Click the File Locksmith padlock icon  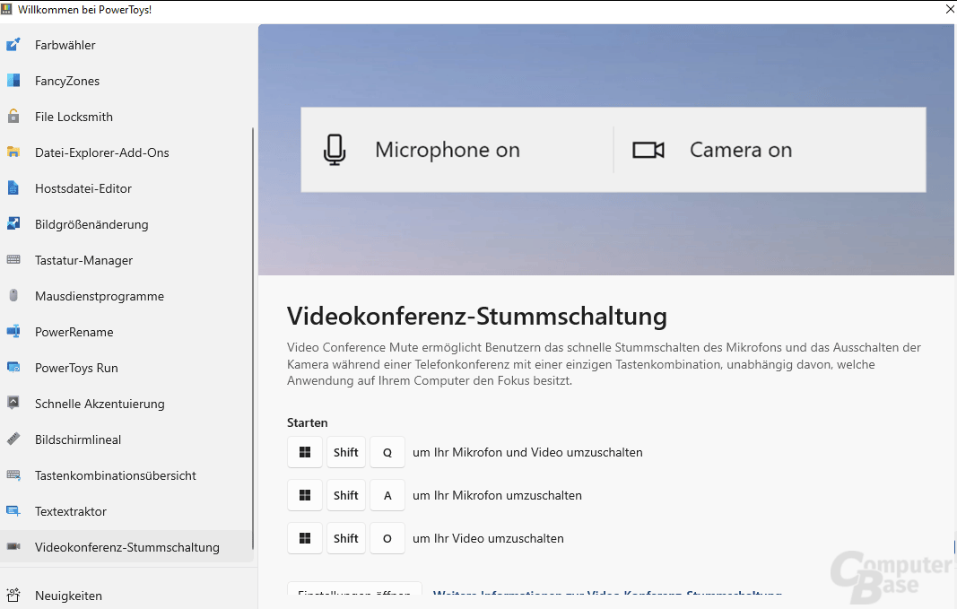pyautogui.click(x=13, y=116)
